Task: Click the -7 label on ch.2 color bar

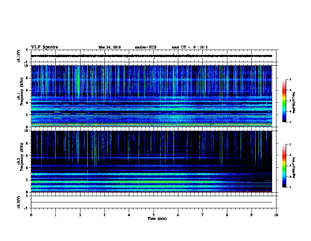Action: coord(289,187)
